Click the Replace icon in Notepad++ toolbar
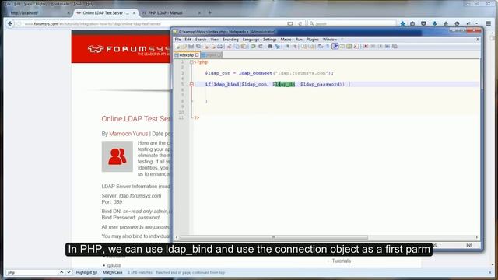498x280 pixels. pyautogui.click(x=277, y=47)
